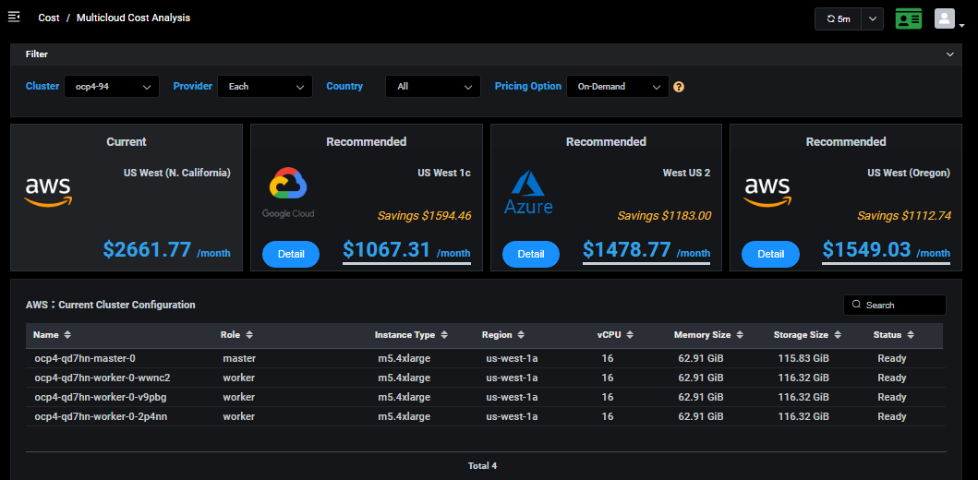Open the Cluster ocp4-94 dropdown
Viewport: 978px width, 480px height.
(x=112, y=87)
